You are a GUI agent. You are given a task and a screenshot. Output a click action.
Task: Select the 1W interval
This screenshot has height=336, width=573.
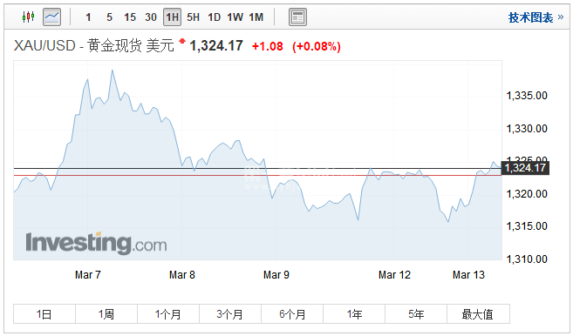pyautogui.click(x=235, y=17)
